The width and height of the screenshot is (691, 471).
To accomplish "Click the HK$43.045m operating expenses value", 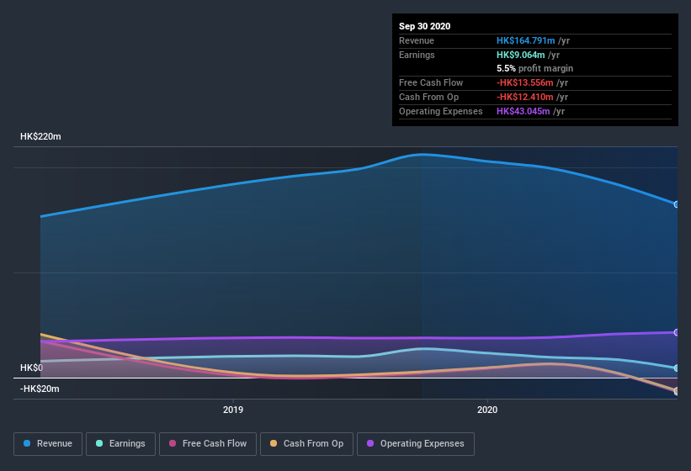I will [x=523, y=111].
